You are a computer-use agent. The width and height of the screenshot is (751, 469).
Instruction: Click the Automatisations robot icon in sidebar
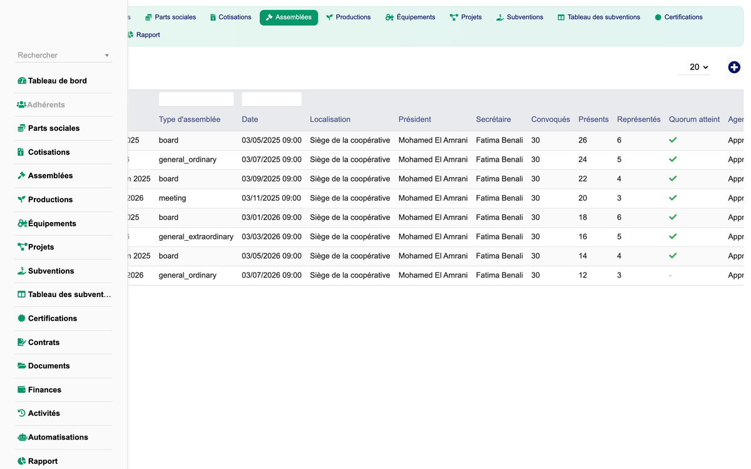[x=22, y=437]
